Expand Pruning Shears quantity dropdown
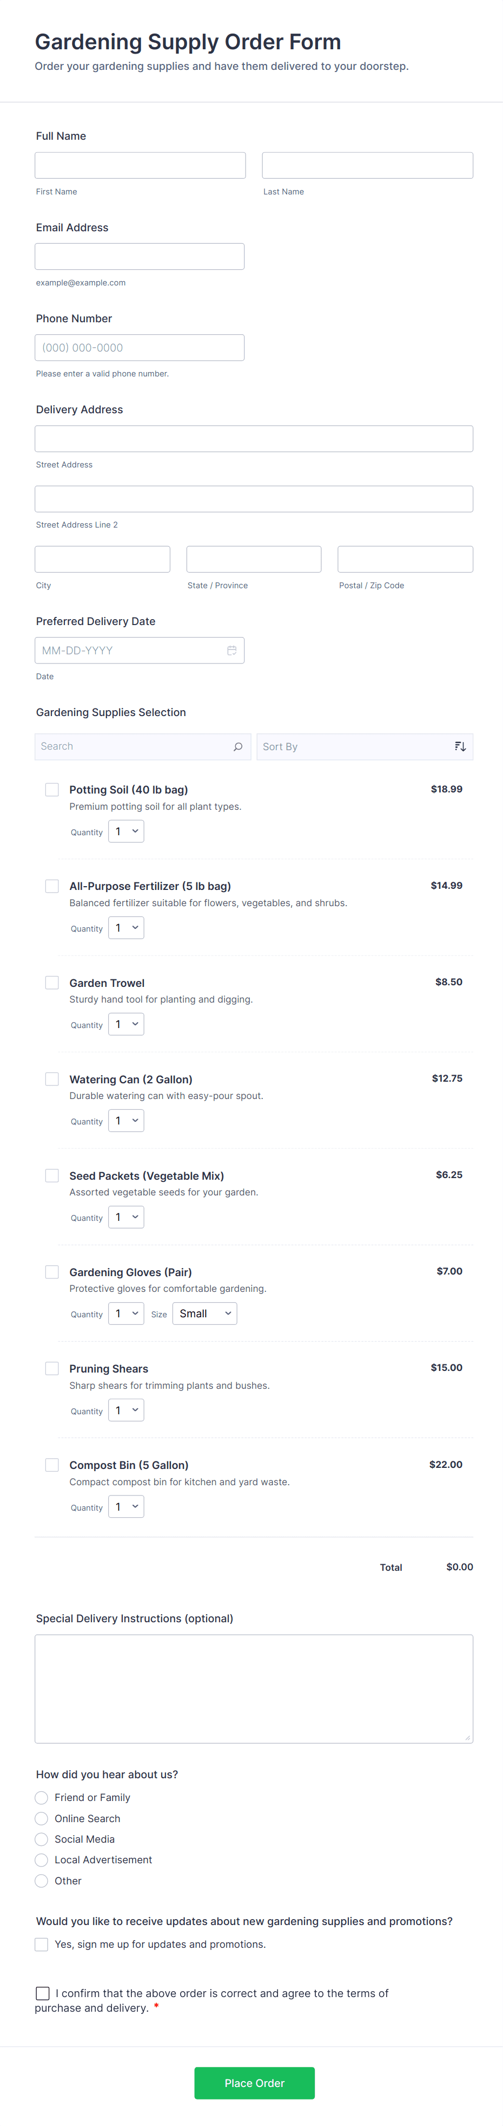 click(126, 1409)
